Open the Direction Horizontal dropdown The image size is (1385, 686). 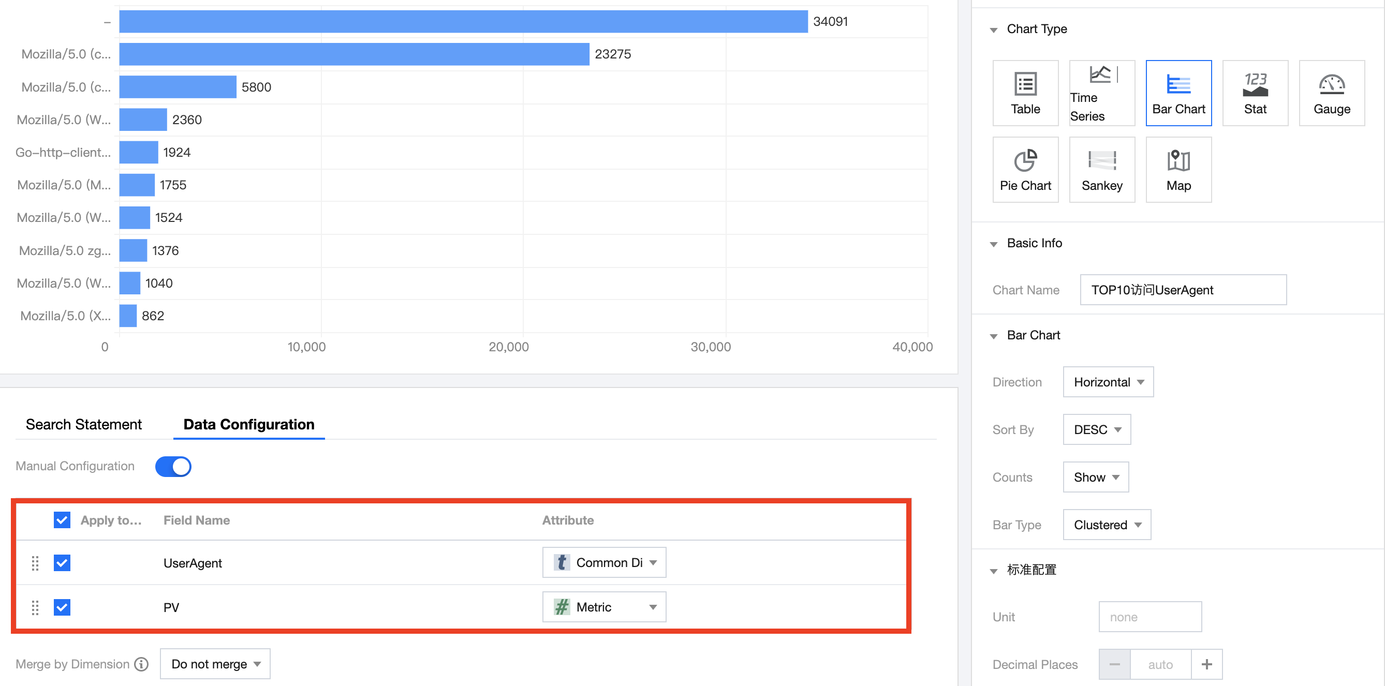tap(1108, 382)
